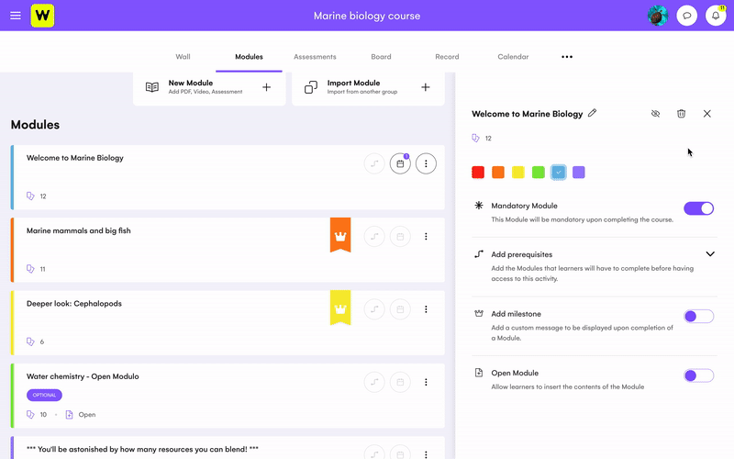Viewport: 734px width, 459px height.
Task: Delete the module with the trash icon
Action: [x=681, y=114]
